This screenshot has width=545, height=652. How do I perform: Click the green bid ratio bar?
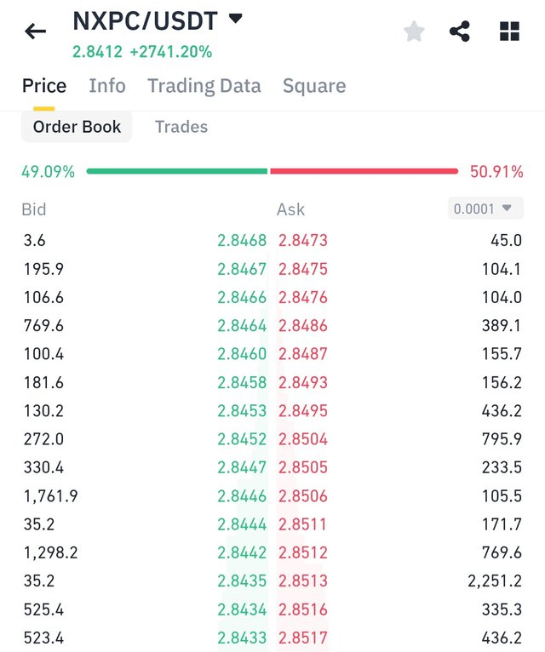click(x=177, y=171)
